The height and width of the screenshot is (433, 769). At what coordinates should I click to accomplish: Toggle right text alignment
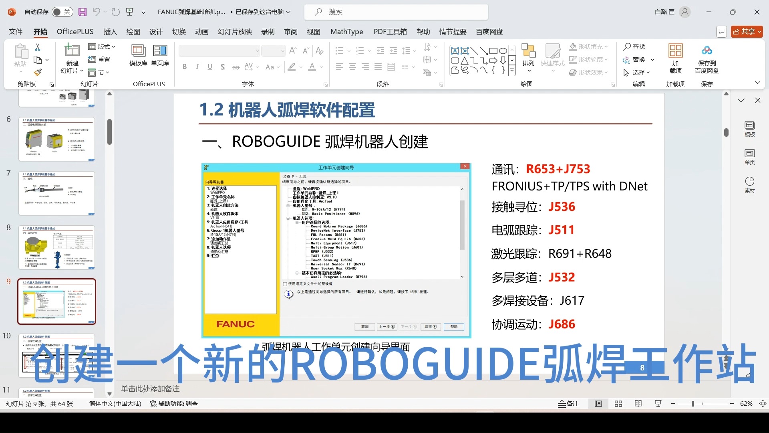click(365, 67)
